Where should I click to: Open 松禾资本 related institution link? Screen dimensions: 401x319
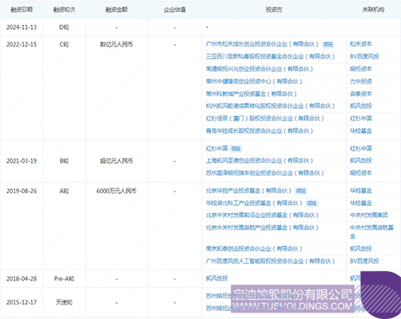[361, 44]
